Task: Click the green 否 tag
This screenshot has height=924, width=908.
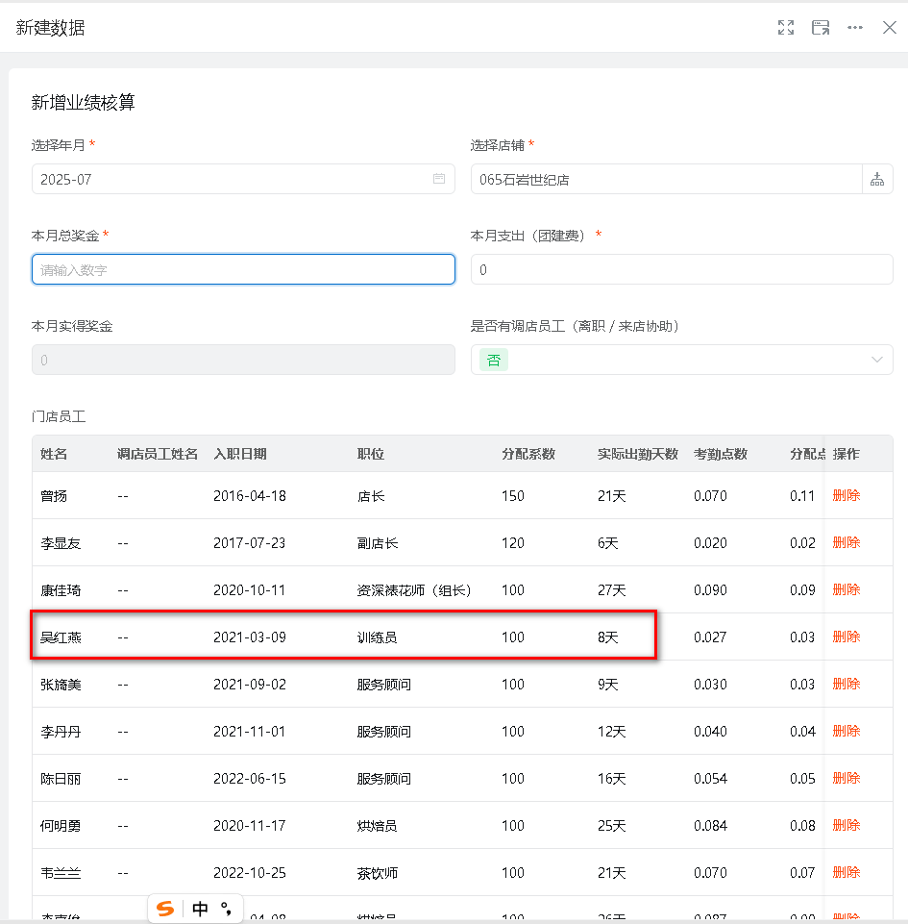Action: 494,360
